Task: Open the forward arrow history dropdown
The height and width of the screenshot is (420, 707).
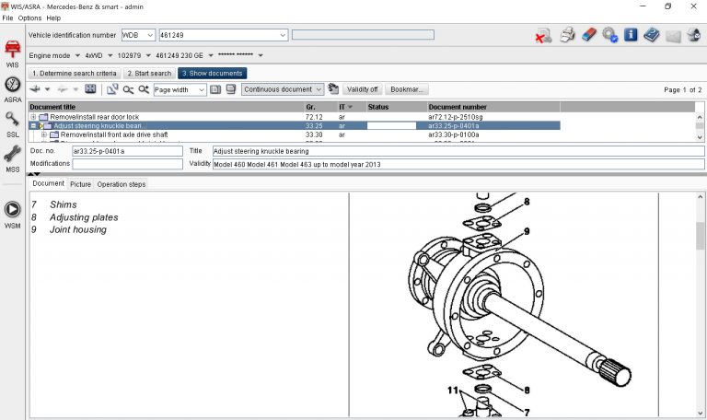Action: (x=75, y=89)
